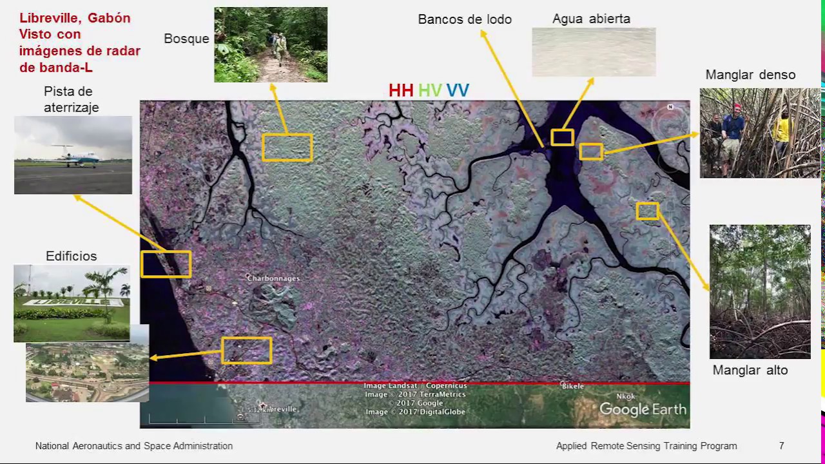825x464 pixels.
Task: Click 'Applied Remote Sensing Training Program' footer
Action: 646,446
